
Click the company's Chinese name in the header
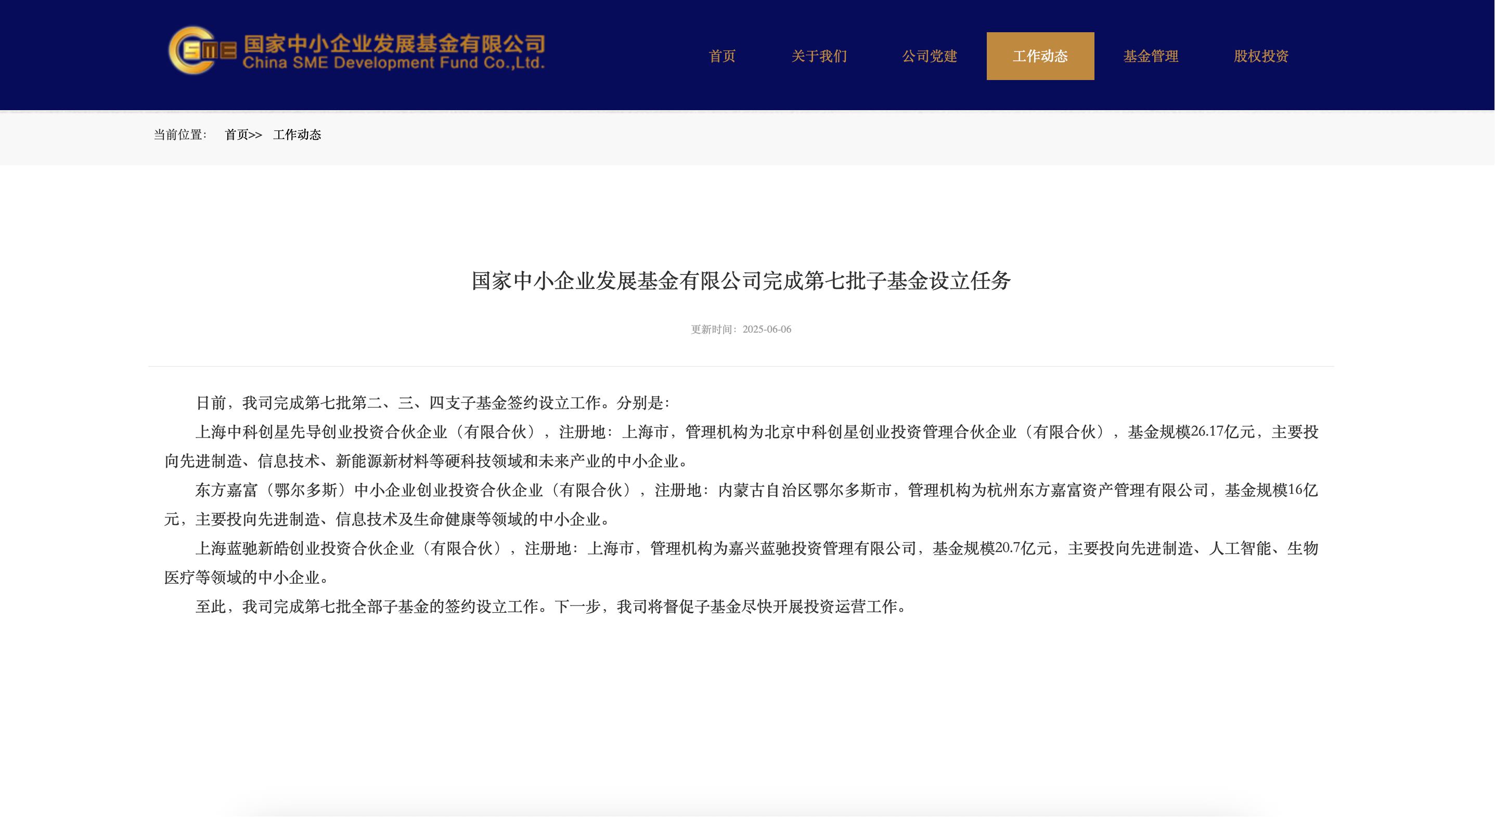[394, 43]
